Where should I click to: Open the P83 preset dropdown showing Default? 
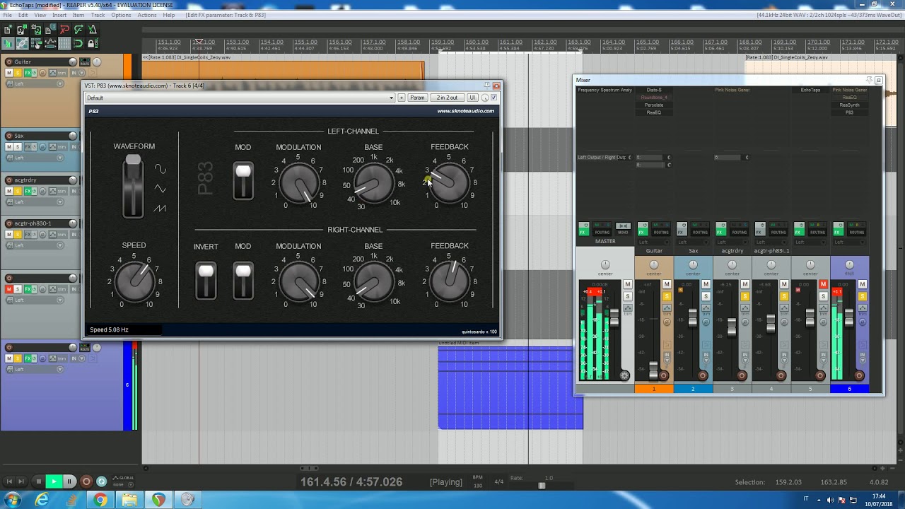[240, 98]
